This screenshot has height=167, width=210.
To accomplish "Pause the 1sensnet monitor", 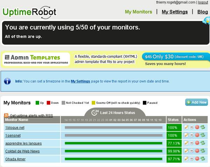I will click(192, 135).
